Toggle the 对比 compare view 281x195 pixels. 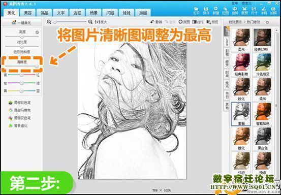pyautogui.click(x=198, y=22)
